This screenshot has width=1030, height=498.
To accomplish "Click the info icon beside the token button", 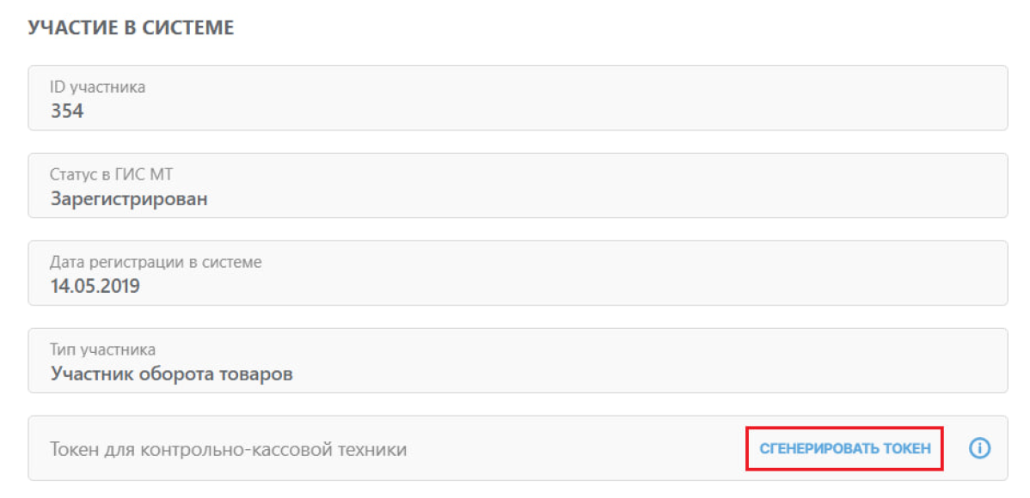I will 979,448.
